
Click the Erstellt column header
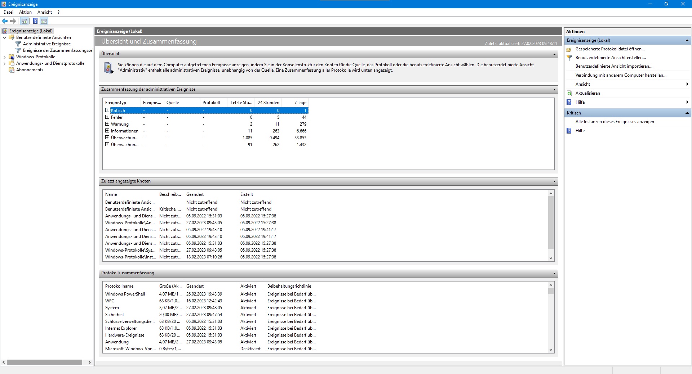[265, 194]
